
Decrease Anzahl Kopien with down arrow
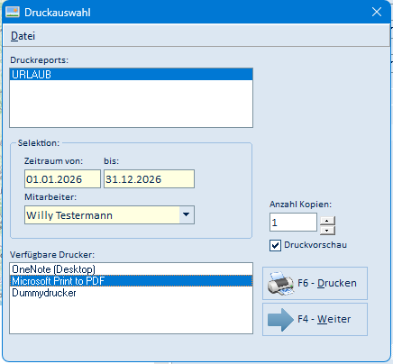click(x=327, y=231)
